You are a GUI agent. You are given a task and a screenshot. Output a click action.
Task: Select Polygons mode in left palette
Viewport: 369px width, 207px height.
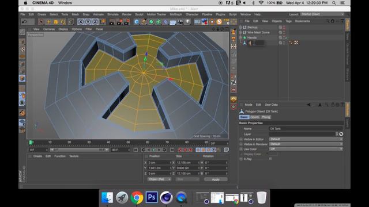click(22, 78)
